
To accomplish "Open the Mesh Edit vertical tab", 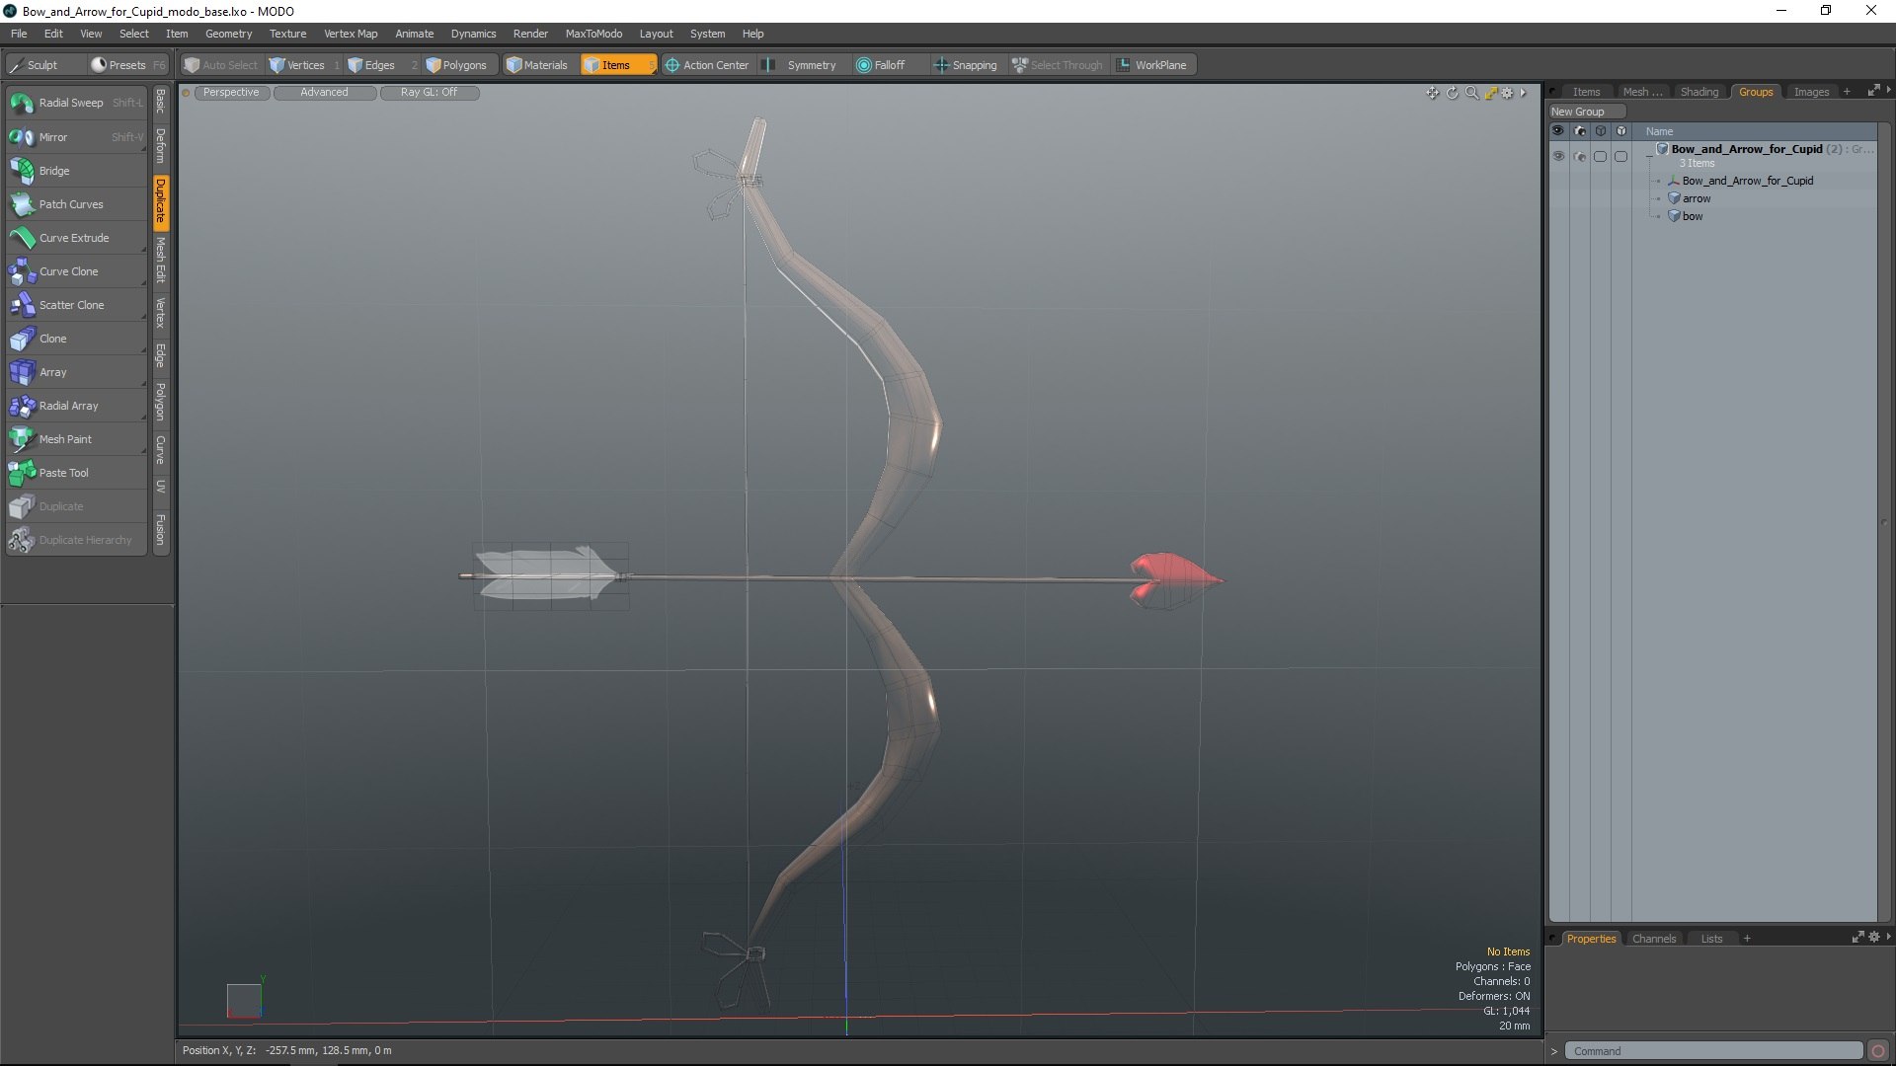I will [x=161, y=261].
